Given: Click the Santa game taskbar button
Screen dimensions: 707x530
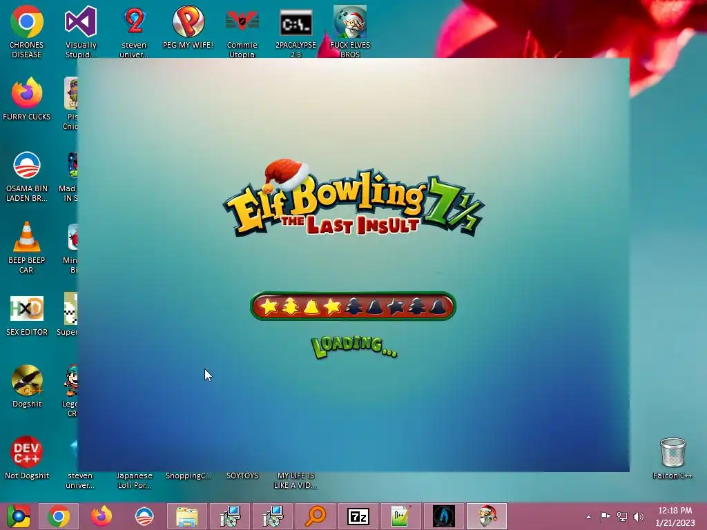Looking at the screenshot, I should (487, 516).
